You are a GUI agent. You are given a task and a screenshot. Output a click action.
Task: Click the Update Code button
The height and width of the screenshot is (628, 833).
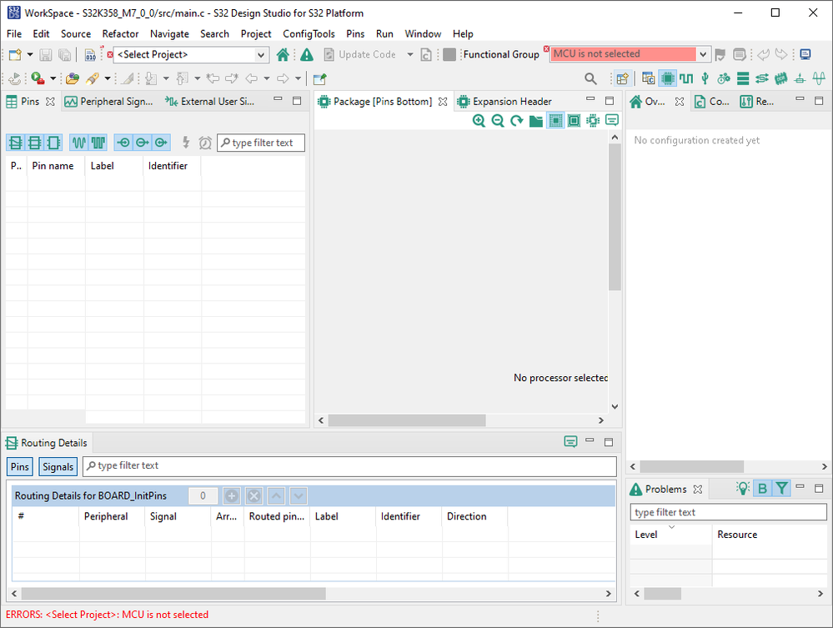359,55
